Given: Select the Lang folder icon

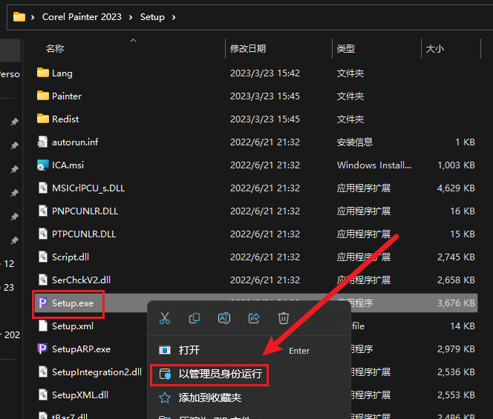Looking at the screenshot, I should pos(43,73).
